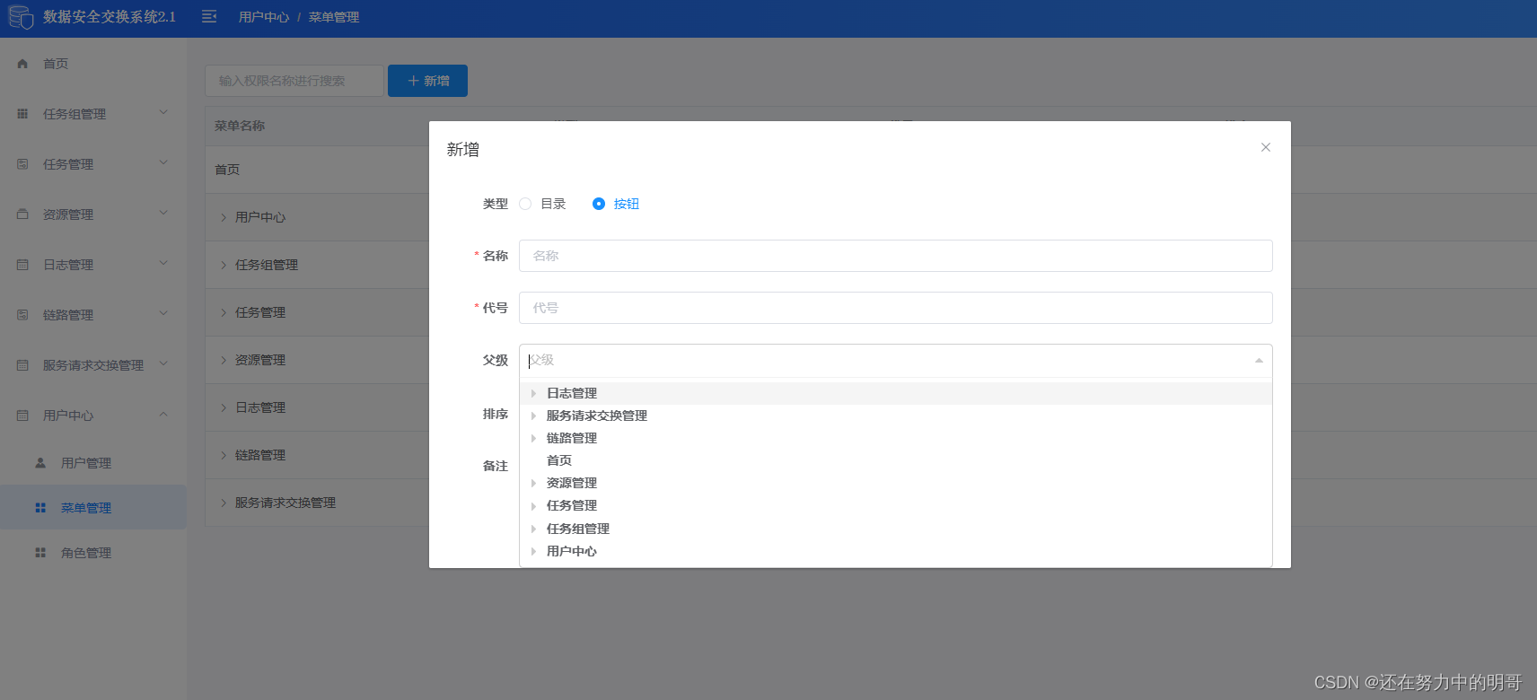
Task: Expand 任务组管理 node in 父级 tree
Action: point(533,529)
